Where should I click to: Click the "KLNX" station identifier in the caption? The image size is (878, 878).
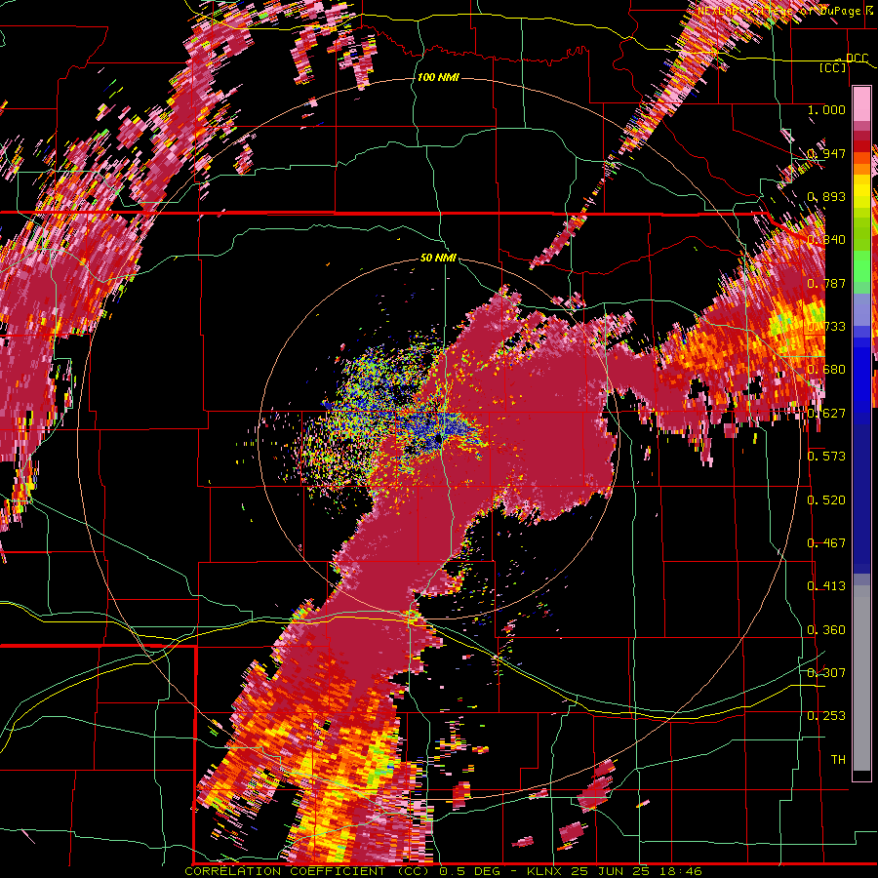coord(546,871)
